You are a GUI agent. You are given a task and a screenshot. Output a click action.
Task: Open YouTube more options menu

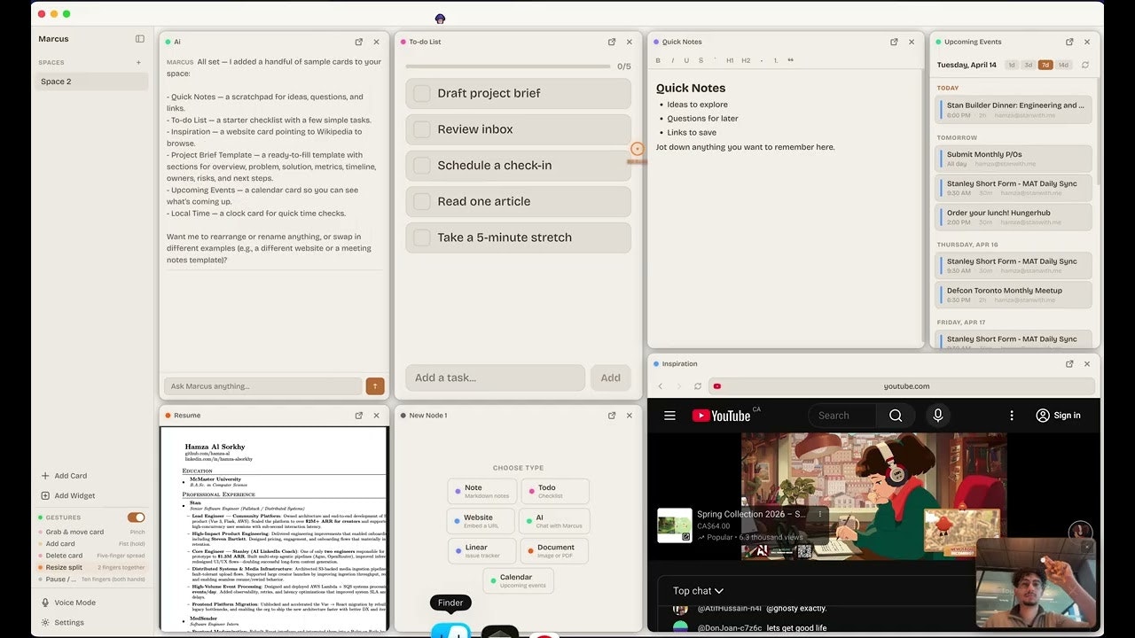tap(1012, 416)
